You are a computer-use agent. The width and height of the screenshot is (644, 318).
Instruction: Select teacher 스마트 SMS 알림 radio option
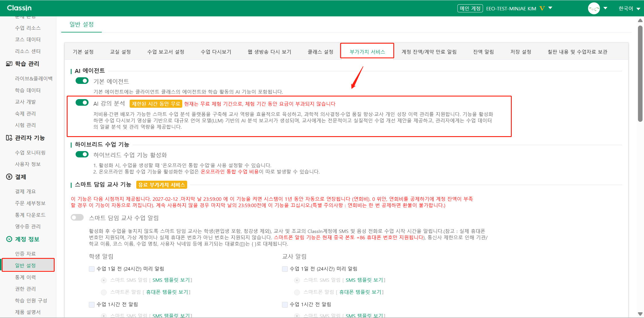297,280
